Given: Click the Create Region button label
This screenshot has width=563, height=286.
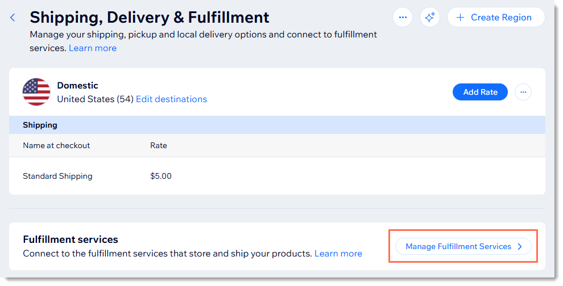Looking at the screenshot, I should 501,18.
